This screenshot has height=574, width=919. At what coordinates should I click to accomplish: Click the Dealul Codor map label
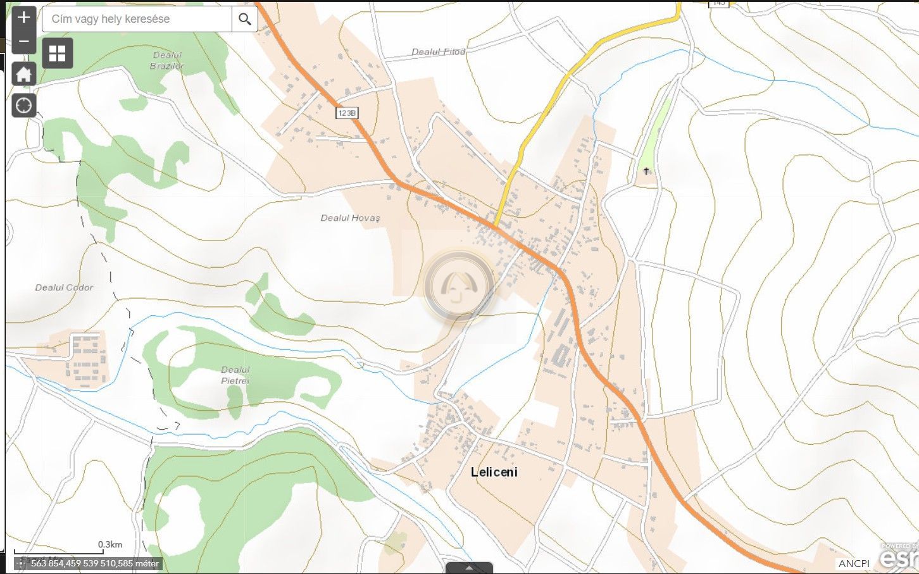pyautogui.click(x=64, y=287)
